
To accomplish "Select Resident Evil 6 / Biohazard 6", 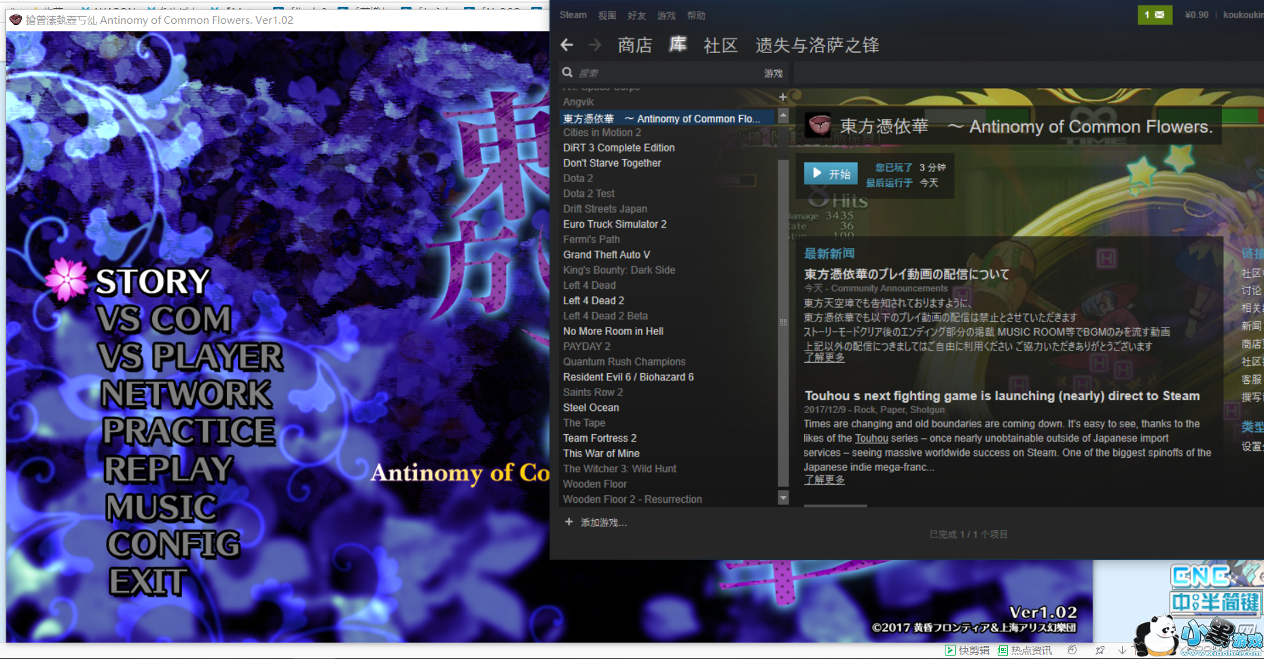I will pyautogui.click(x=628, y=377).
